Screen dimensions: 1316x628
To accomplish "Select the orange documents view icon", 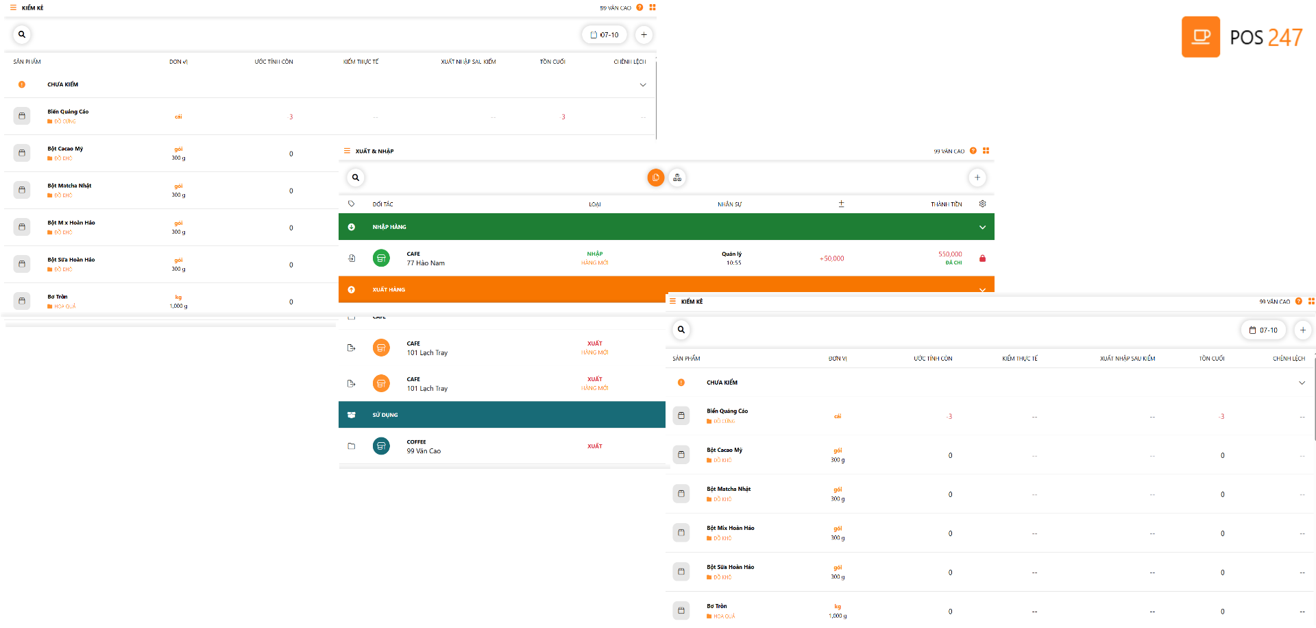I will 656,178.
